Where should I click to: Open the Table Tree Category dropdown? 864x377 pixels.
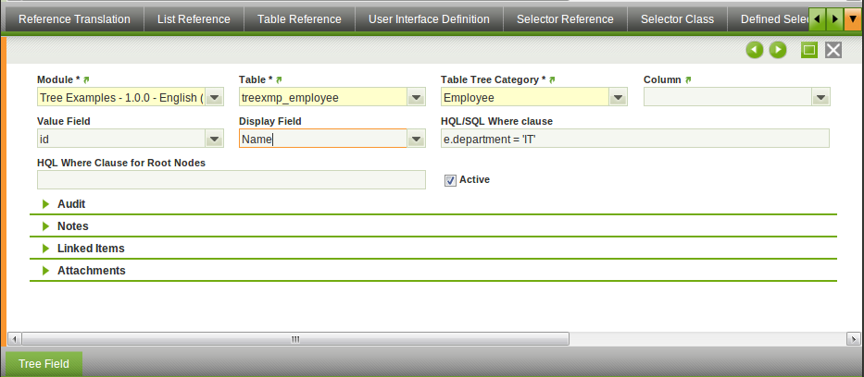point(618,98)
